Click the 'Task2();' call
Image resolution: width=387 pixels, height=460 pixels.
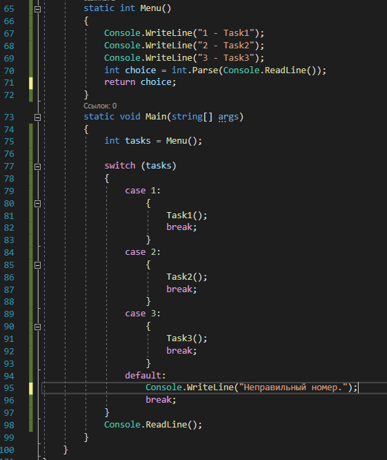point(187,277)
